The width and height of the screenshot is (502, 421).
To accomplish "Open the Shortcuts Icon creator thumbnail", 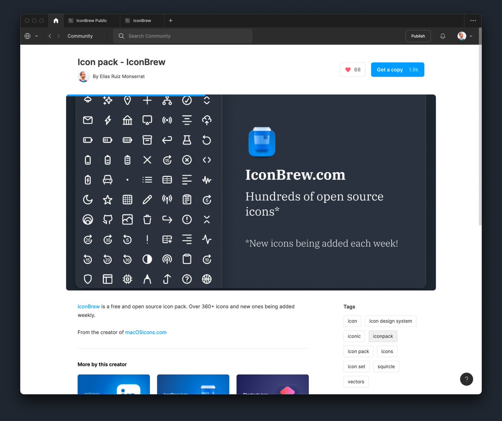I will point(273,384).
